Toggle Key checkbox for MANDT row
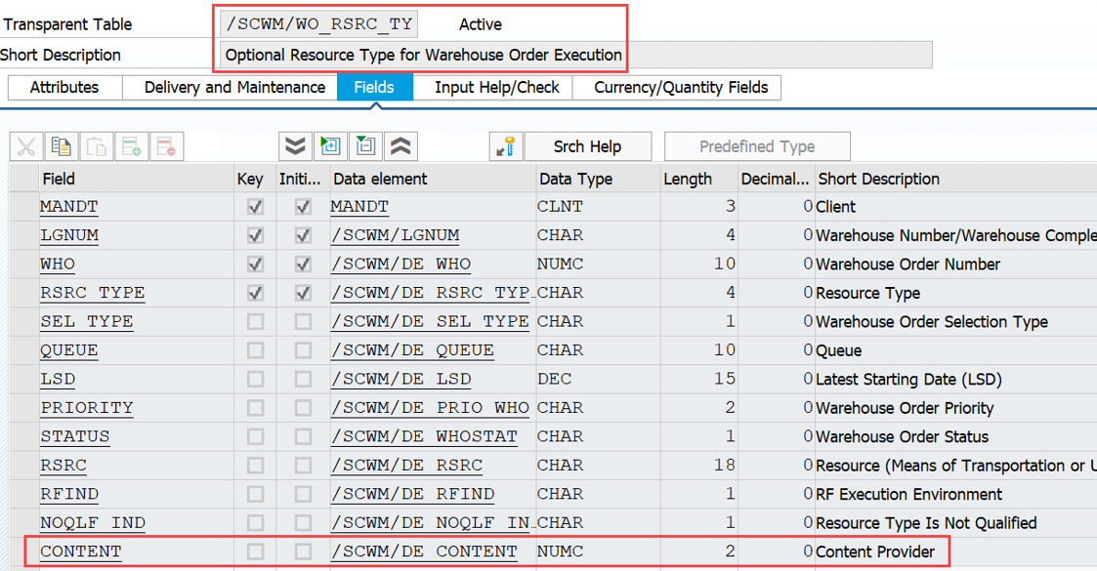The width and height of the screenshot is (1097, 571). pos(255,207)
